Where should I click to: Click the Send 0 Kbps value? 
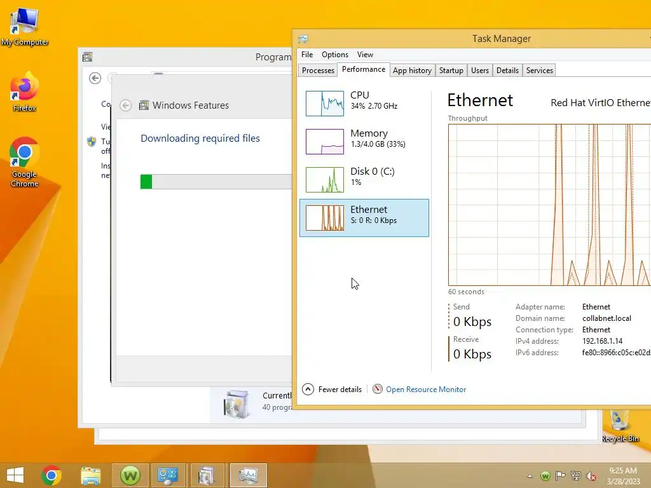[x=472, y=322]
